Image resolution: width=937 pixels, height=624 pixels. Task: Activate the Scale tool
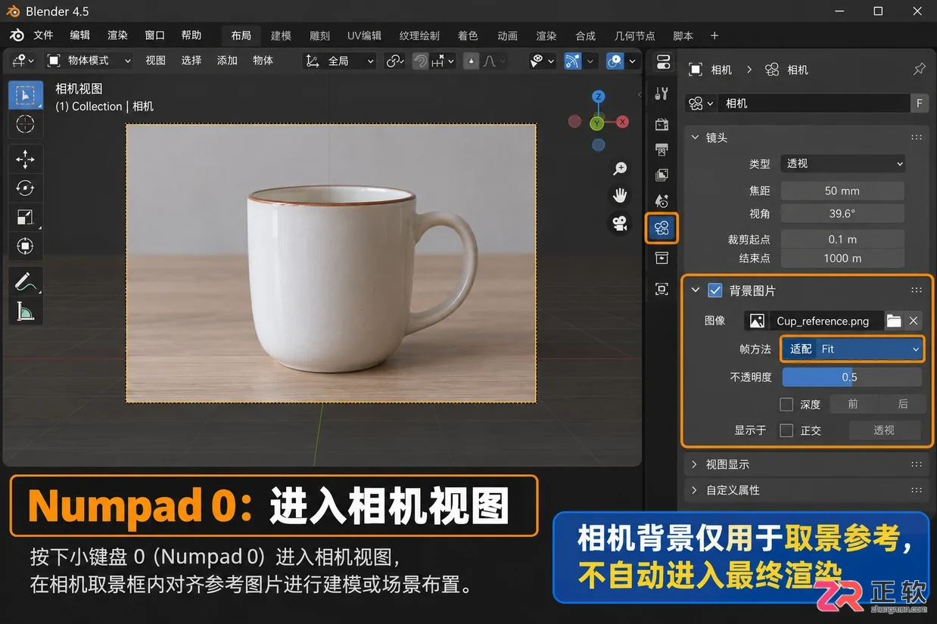(26, 217)
